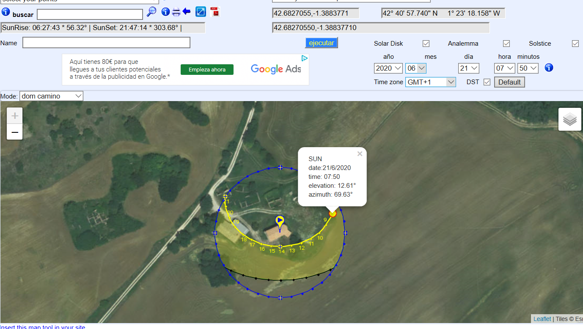This screenshot has width=583, height=329.
Task: Zoom in the map with plus button
Action: pos(15,115)
